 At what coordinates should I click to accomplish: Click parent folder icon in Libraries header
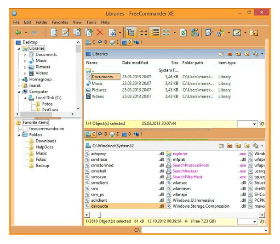(238, 54)
